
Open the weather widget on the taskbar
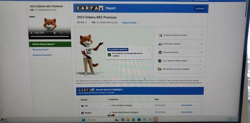coord(5,120)
